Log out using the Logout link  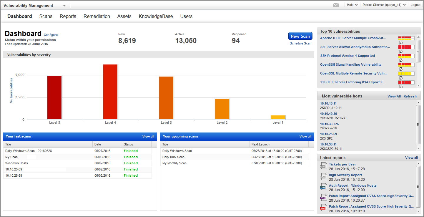415,5
